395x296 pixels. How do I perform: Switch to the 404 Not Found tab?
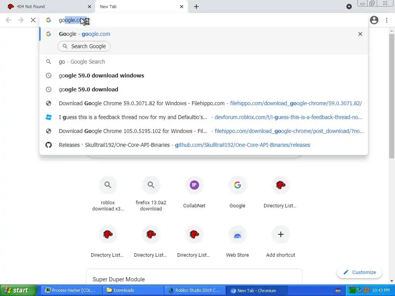coord(48,7)
